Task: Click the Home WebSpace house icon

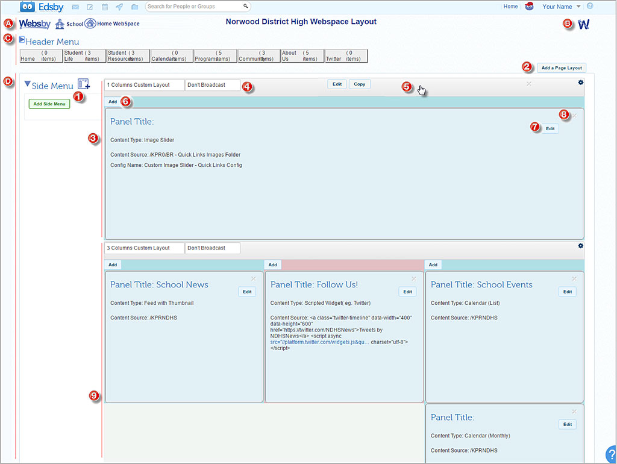Action: 90,24
